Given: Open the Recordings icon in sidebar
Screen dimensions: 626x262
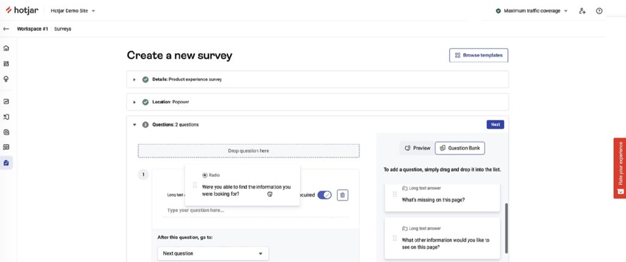Looking at the screenshot, I should coord(6,117).
